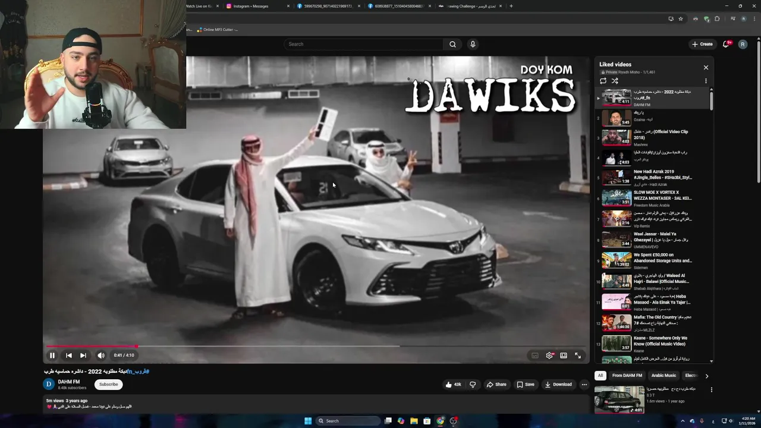Pause the playing video
The width and height of the screenshot is (761, 428).
tap(52, 355)
